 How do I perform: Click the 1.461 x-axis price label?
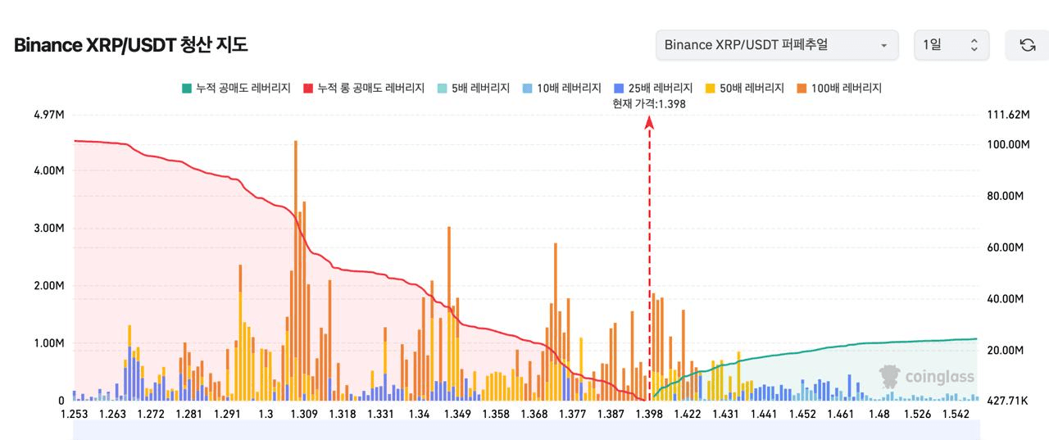840,415
